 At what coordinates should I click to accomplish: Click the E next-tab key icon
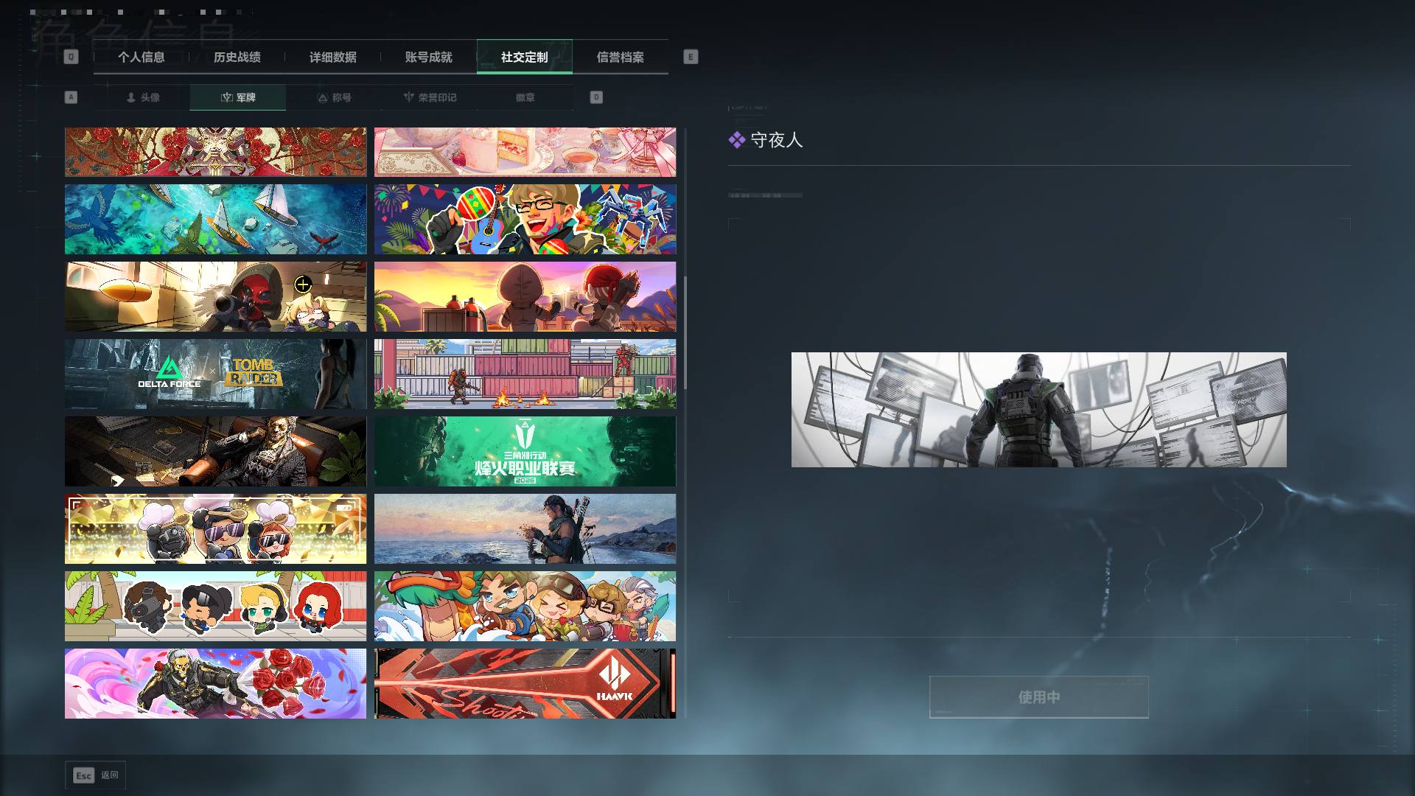coord(691,57)
